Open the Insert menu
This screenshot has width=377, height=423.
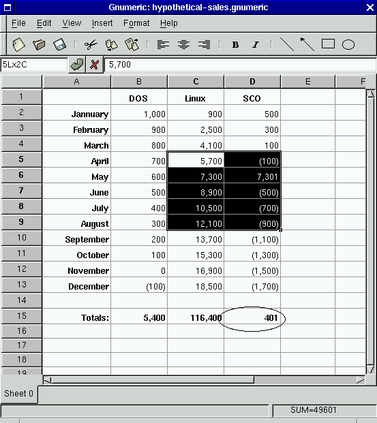102,23
